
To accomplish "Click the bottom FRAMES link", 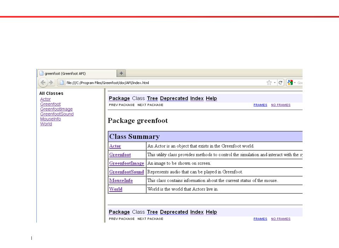I will point(260,219).
